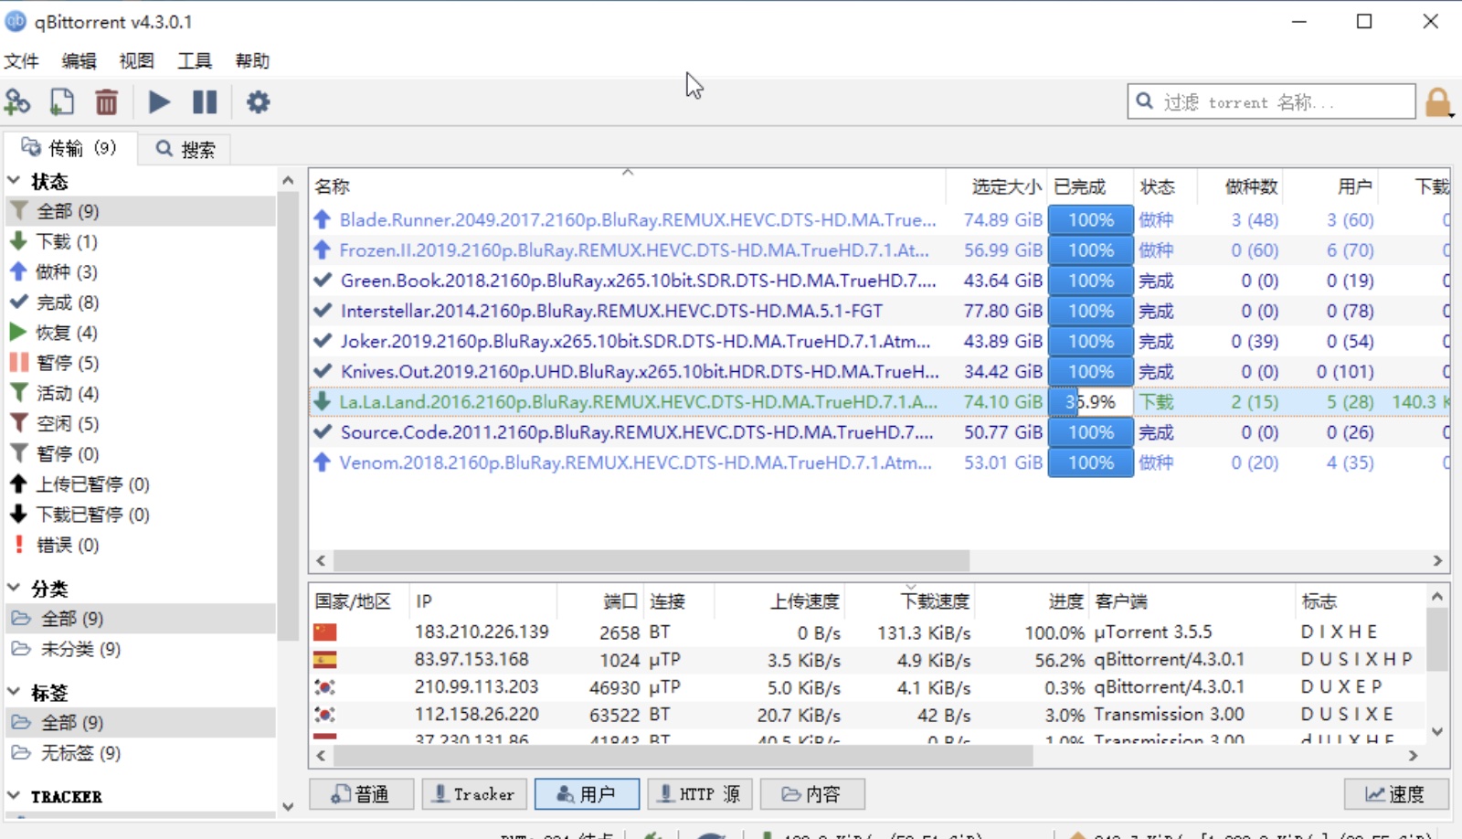Image resolution: width=1462 pixels, height=839 pixels.
Task: Select the Interstellar.2014 torrent
Action: coord(879,311)
